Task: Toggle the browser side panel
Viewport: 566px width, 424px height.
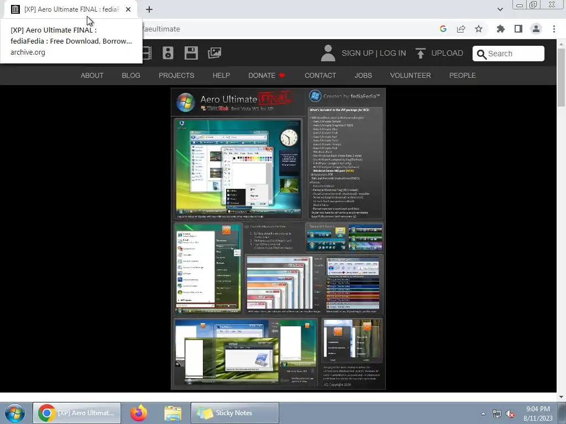Action: click(x=518, y=29)
